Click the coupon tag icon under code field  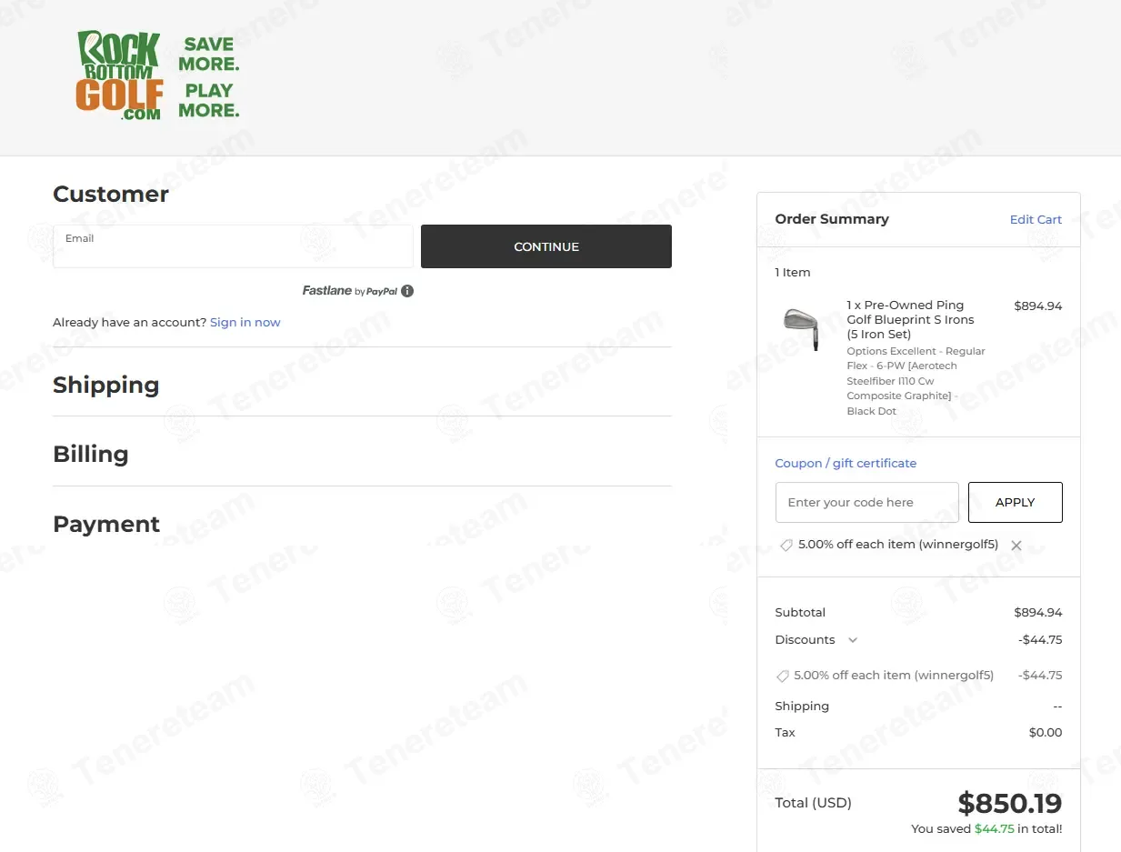[x=786, y=545]
